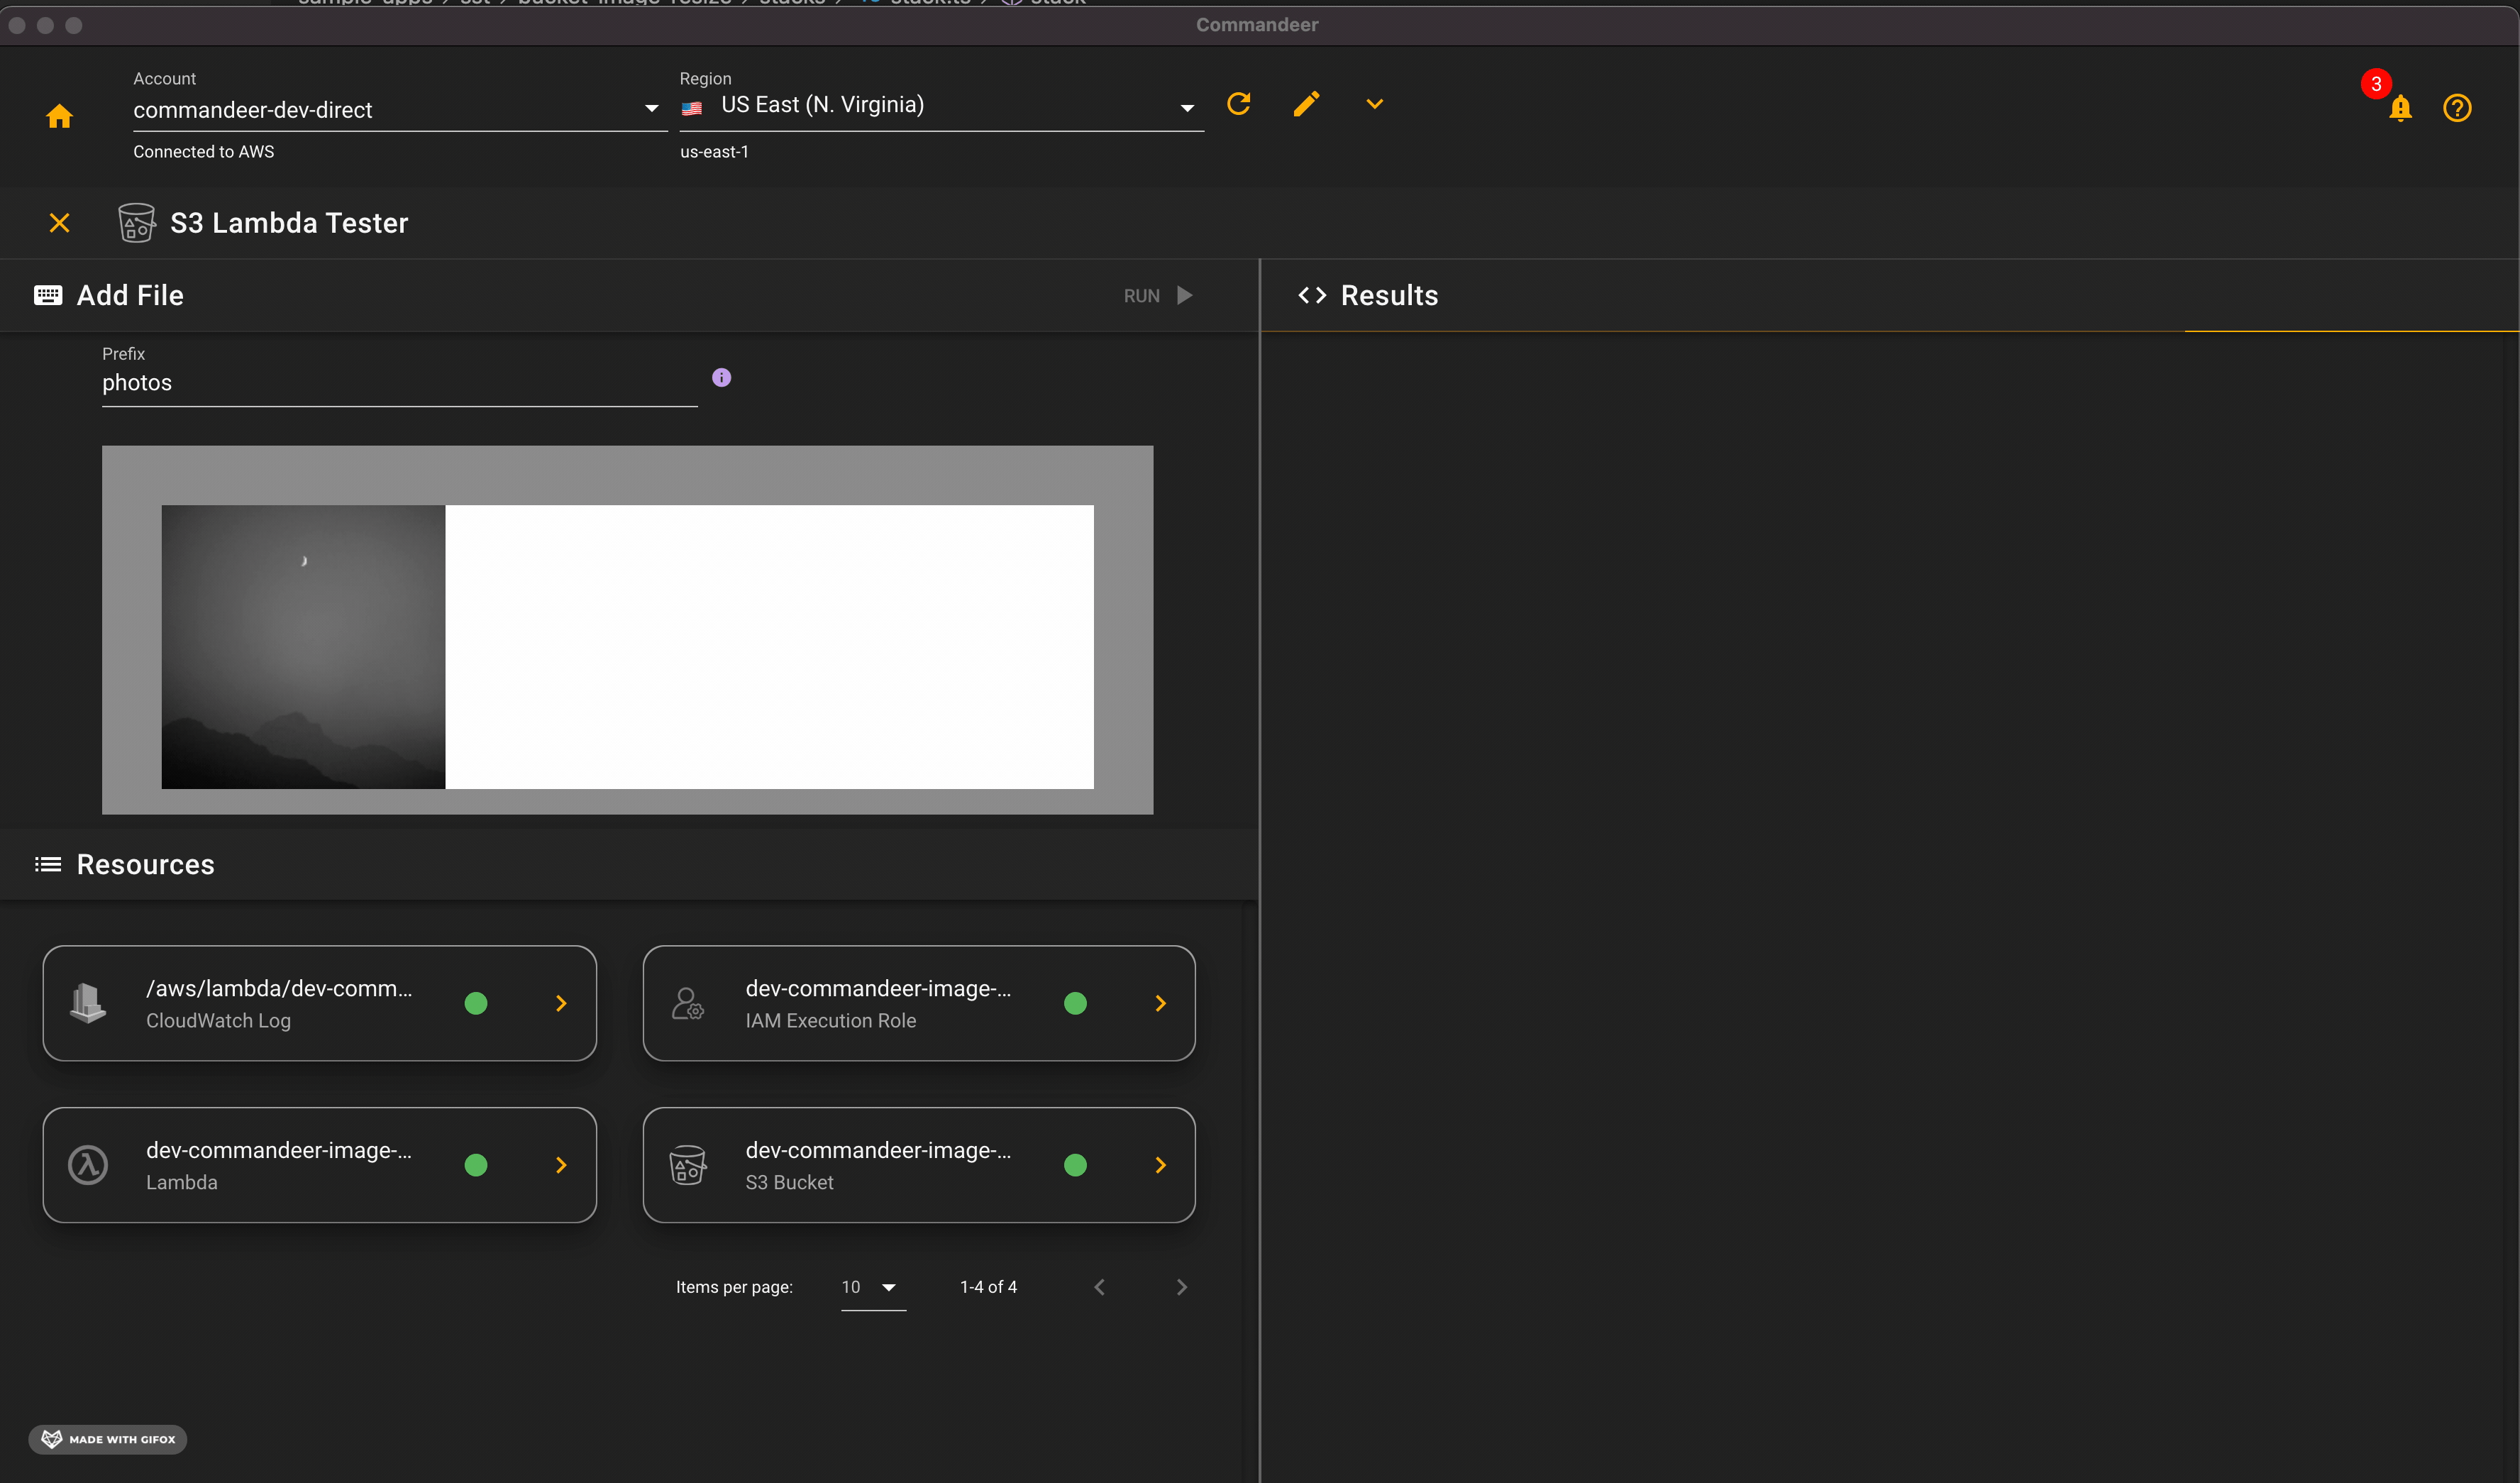Click the IAM Execution Role user icon

click(x=687, y=1001)
